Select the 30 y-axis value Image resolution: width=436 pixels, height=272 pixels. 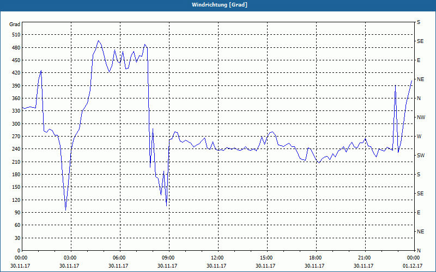pos(17,238)
